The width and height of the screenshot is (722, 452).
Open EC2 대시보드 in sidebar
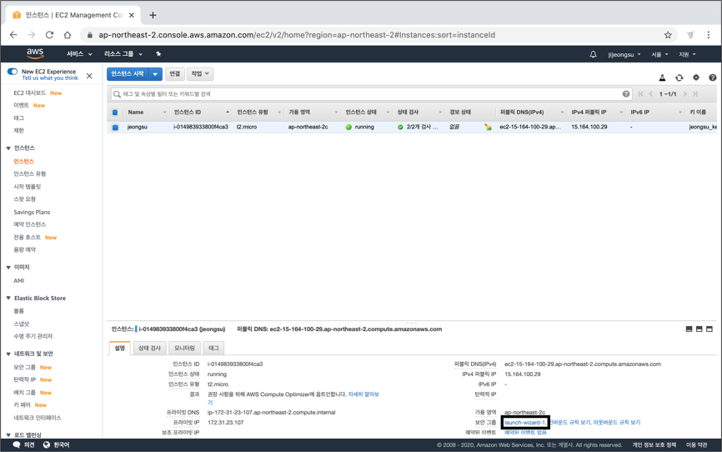pos(29,93)
